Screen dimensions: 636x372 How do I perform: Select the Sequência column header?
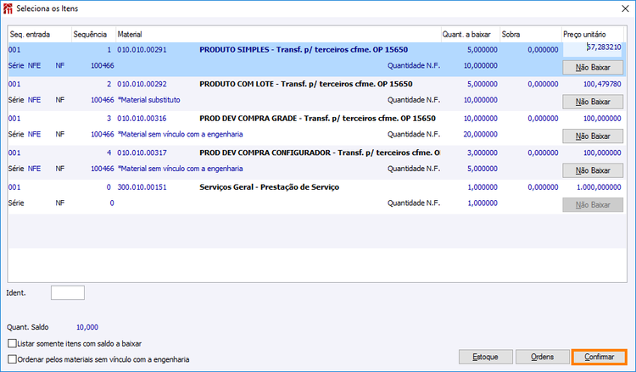coord(93,35)
